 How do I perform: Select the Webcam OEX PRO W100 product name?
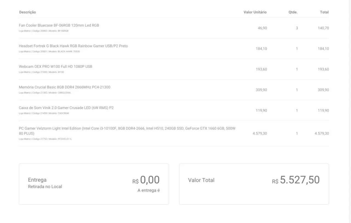click(55, 67)
